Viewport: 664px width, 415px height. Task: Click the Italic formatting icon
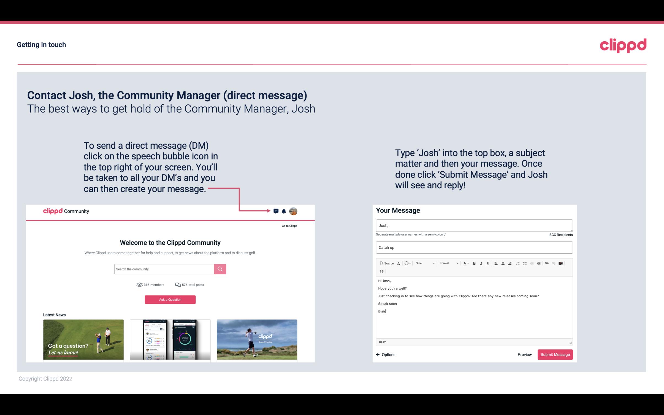[481, 263]
